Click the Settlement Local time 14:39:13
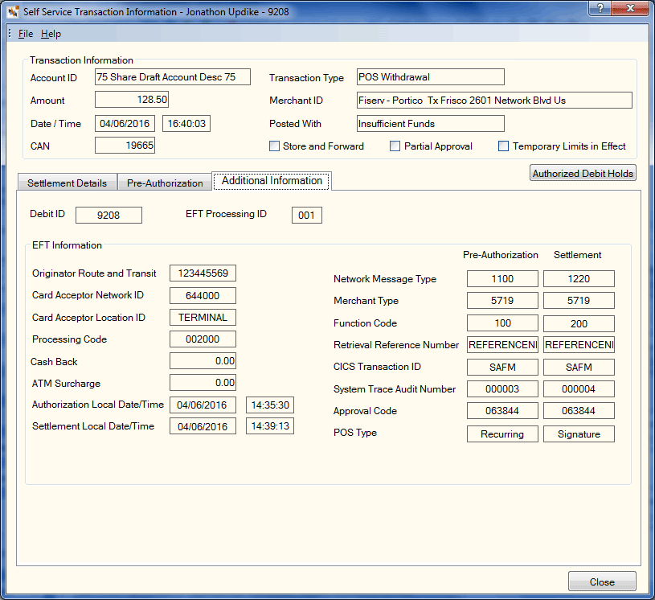The width and height of the screenshot is (655, 600). [x=270, y=425]
